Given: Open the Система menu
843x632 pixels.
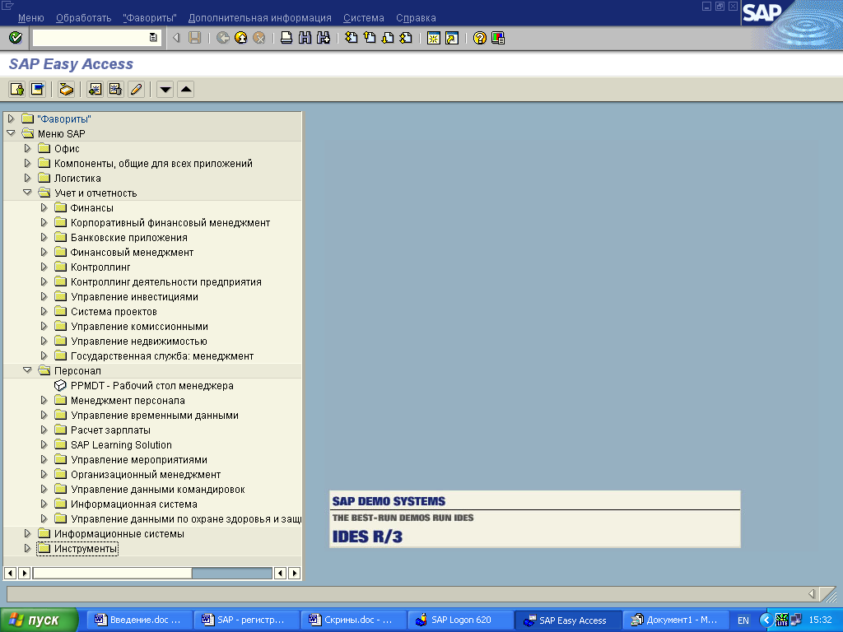Looking at the screenshot, I should click(363, 18).
